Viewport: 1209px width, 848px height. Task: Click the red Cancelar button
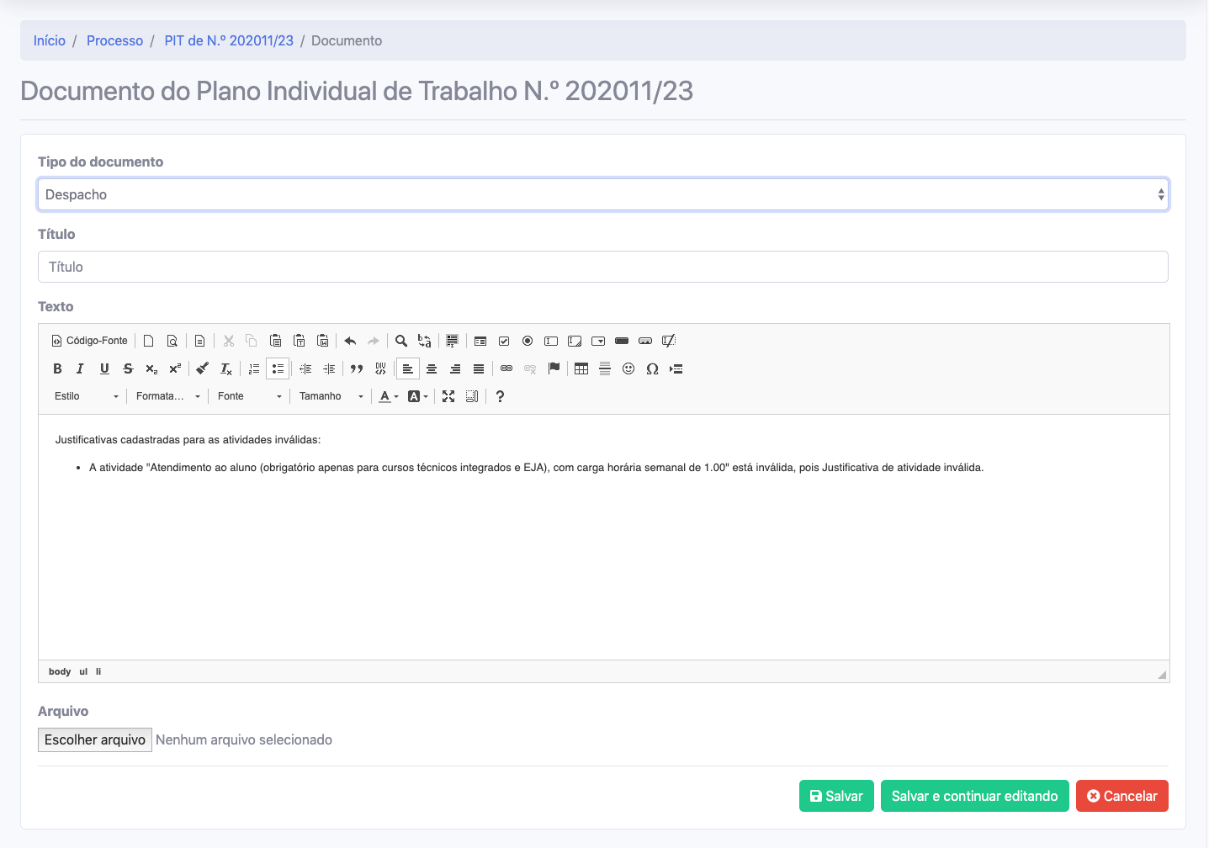pyautogui.click(x=1122, y=796)
